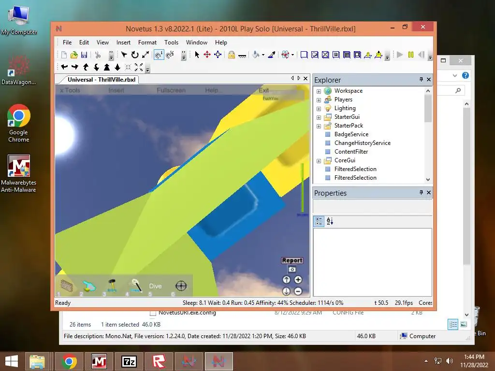Viewport: 495px width, 371px height.
Task: Expand the Lighting tree node
Action: [319, 109]
